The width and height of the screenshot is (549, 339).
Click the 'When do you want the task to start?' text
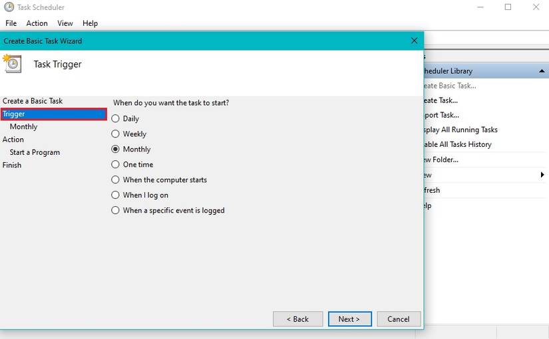point(171,103)
